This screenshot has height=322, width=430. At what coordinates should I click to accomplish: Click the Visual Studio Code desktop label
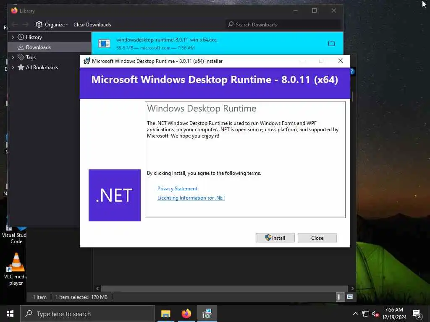(x=15, y=238)
